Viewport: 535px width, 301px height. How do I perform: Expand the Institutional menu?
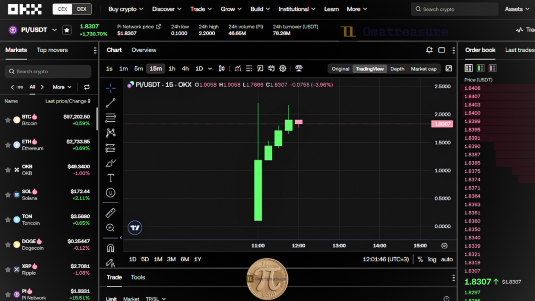(x=297, y=9)
